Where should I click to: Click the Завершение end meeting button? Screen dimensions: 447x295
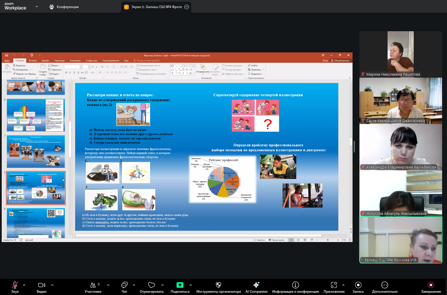pos(431,285)
